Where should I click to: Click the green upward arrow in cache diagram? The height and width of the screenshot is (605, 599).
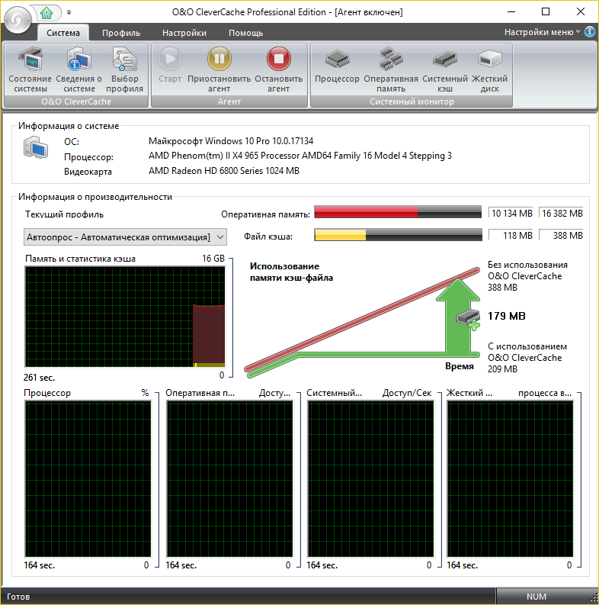pos(458,317)
